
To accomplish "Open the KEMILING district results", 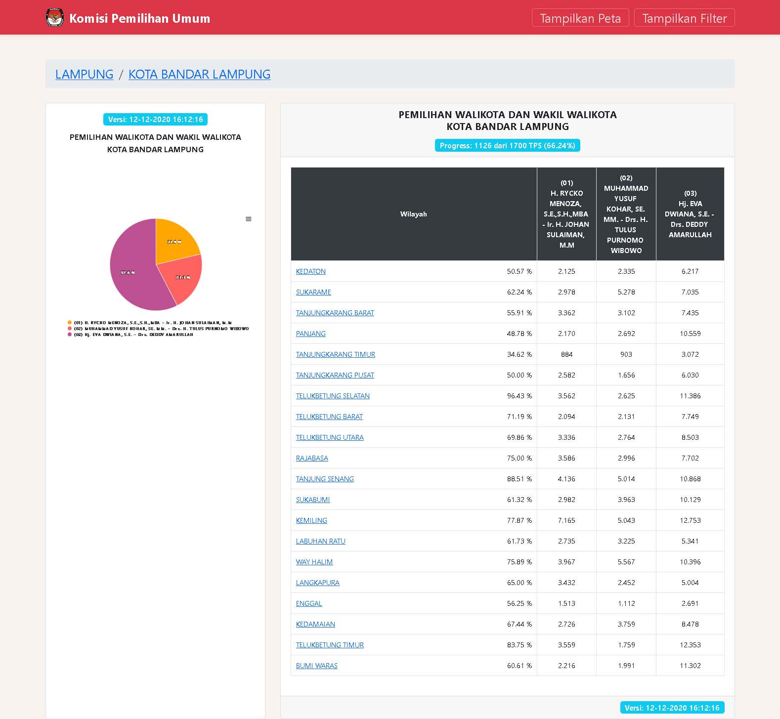I will 311,520.
